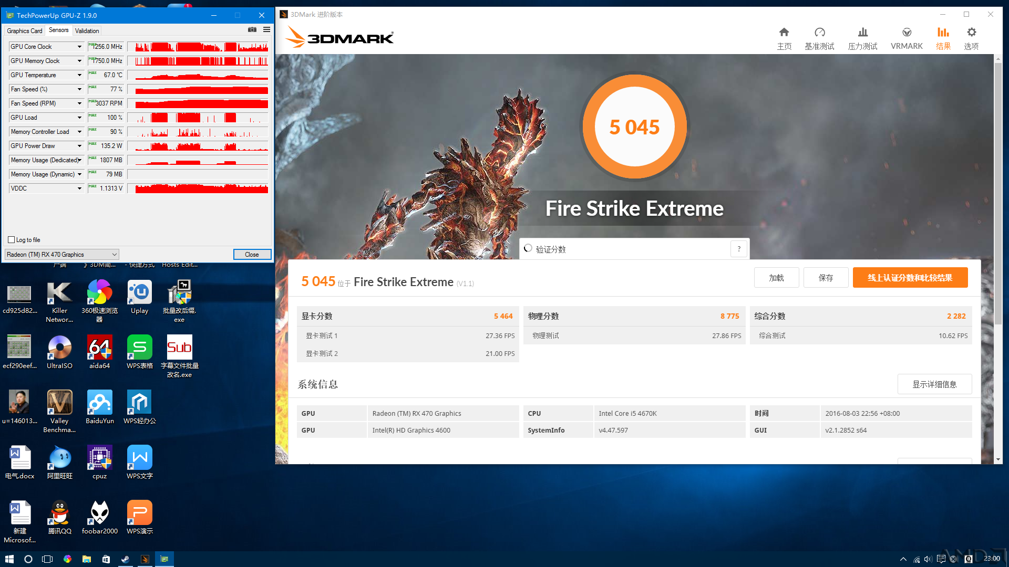
Task: Open Task View on the taskbar
Action: click(47, 559)
